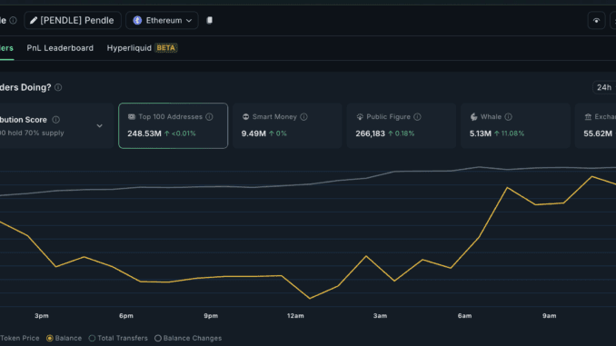Click info icon on Public Figure

[x=417, y=116]
